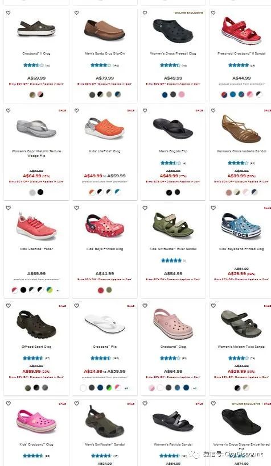Image resolution: width=271 pixels, height=466 pixels.
Task: Open reviews stars for Crocband Clog
Action: (170, 359)
